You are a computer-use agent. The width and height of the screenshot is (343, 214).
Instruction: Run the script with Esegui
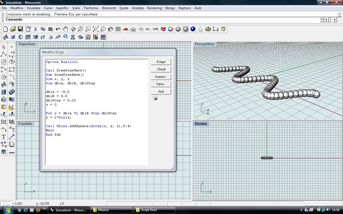pyautogui.click(x=161, y=62)
